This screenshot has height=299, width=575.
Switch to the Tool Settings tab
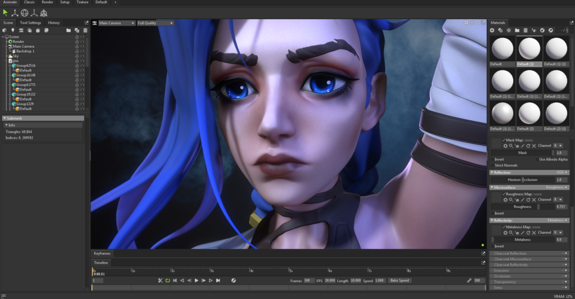tap(30, 22)
